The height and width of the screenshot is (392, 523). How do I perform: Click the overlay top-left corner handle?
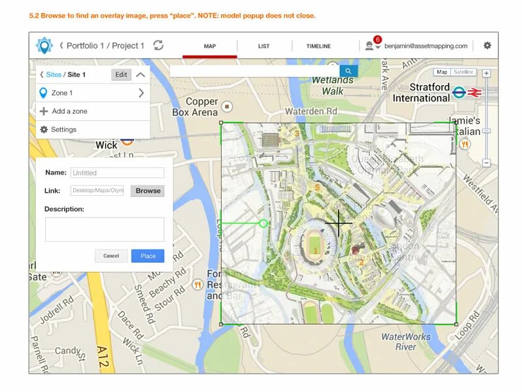click(221, 123)
